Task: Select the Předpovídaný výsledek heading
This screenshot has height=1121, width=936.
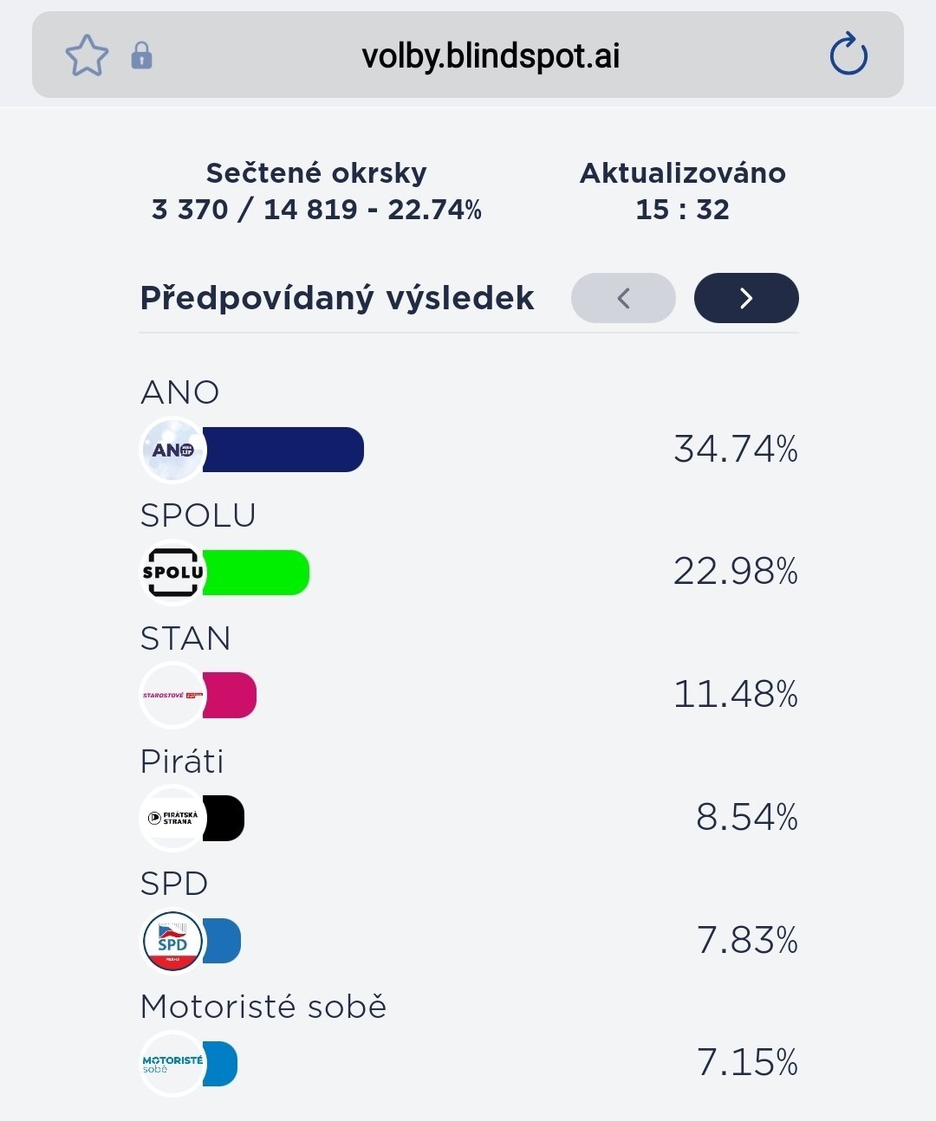Action: 337,298
